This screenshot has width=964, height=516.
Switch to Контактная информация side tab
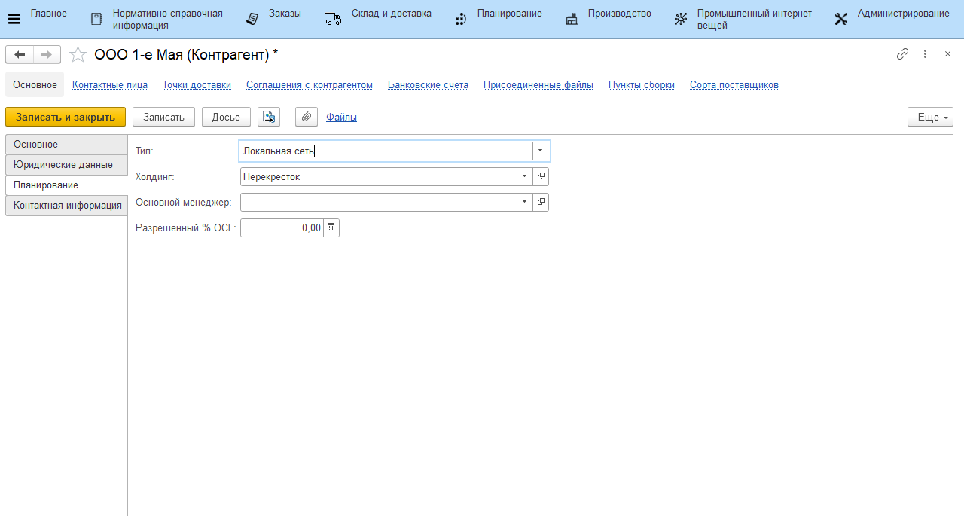[67, 205]
